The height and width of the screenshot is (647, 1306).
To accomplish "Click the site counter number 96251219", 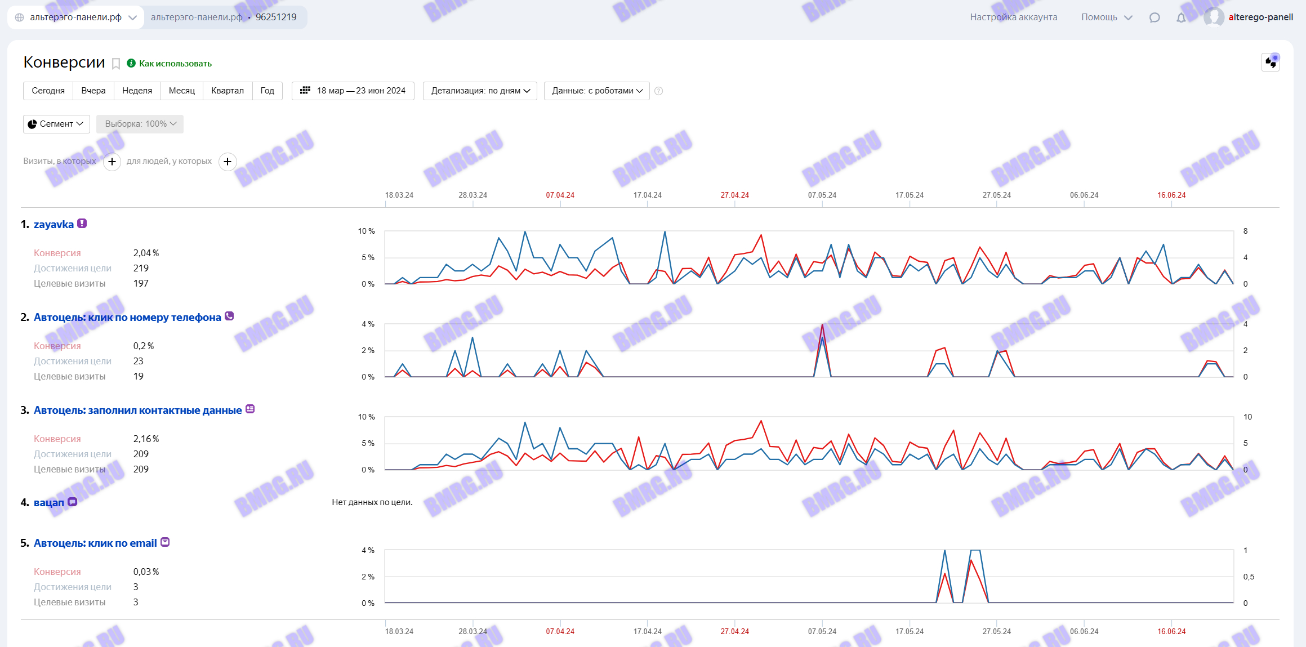I will tap(276, 17).
